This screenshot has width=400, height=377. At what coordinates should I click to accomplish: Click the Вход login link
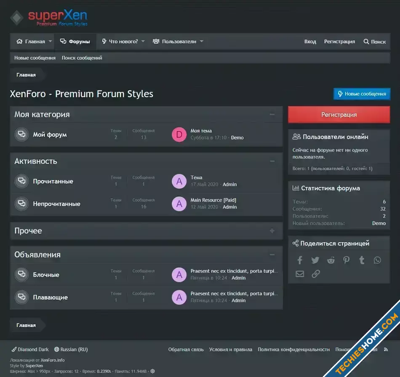[x=310, y=42]
